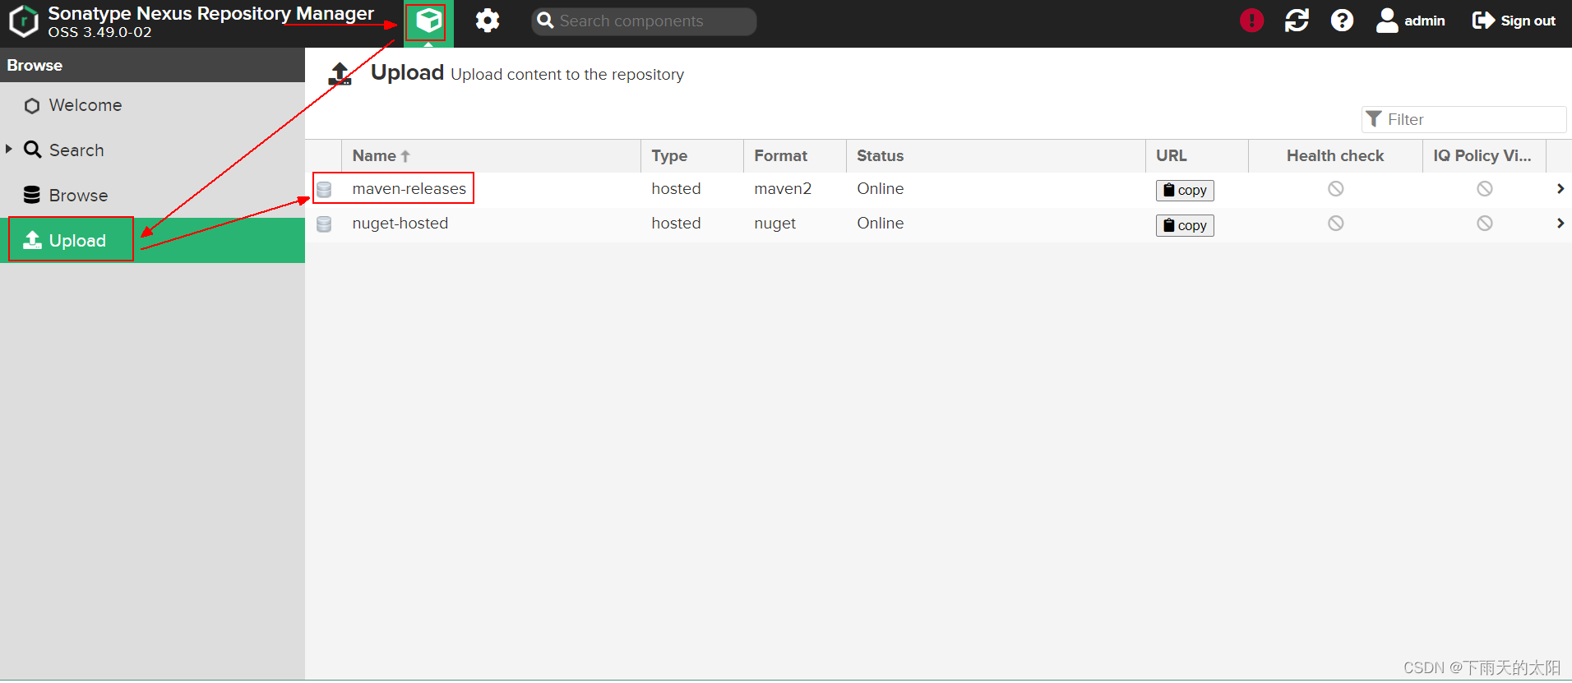Open nuget-hosted row chevron arrow
Viewport: 1572px width, 683px height.
1560,224
